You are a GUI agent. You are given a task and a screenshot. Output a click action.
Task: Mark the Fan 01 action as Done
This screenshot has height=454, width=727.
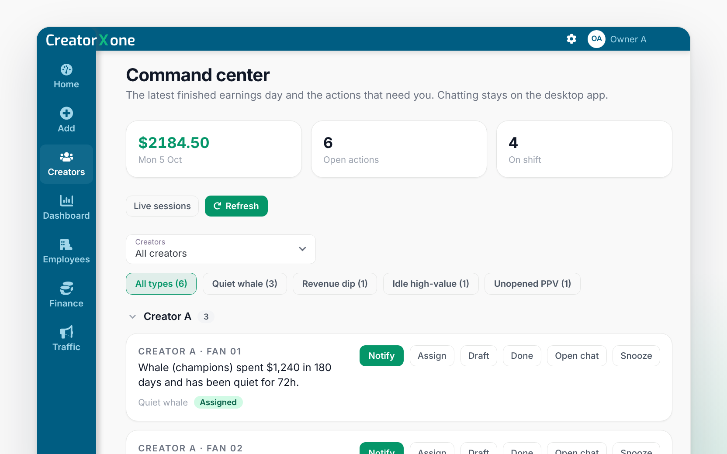pyautogui.click(x=522, y=356)
